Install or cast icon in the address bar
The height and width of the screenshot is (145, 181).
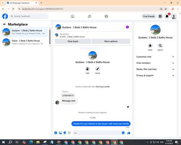coord(161,9)
